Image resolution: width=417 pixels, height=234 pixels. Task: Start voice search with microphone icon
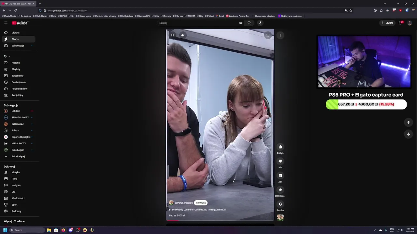(x=260, y=23)
